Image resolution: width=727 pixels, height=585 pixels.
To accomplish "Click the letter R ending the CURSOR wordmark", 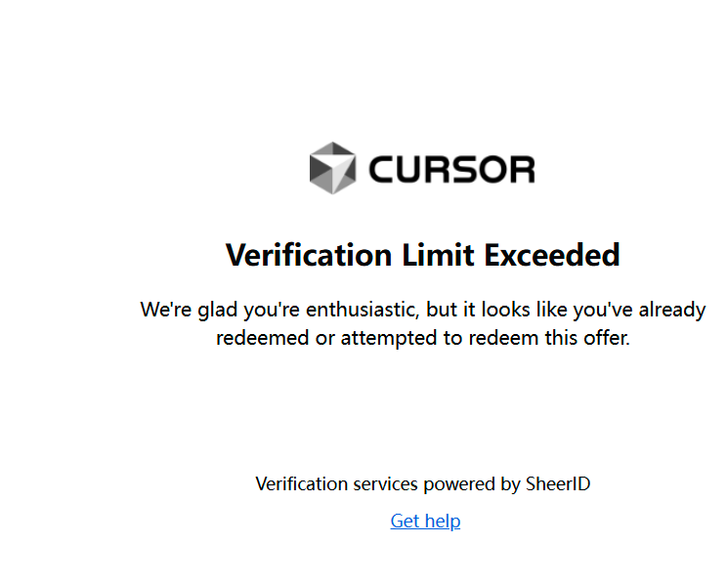I will (x=523, y=169).
